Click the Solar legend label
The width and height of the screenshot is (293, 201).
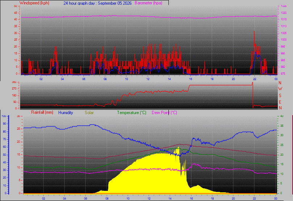pyautogui.click(x=89, y=113)
